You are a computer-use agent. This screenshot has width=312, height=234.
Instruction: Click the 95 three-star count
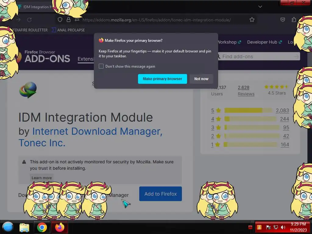(x=286, y=128)
